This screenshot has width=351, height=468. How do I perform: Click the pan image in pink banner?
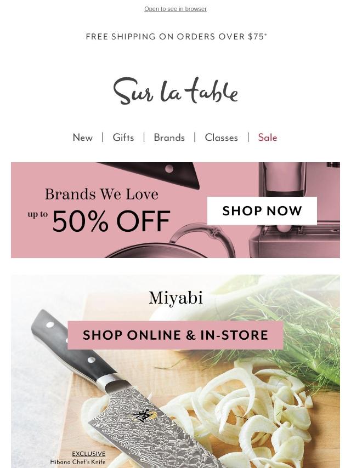[170, 242]
